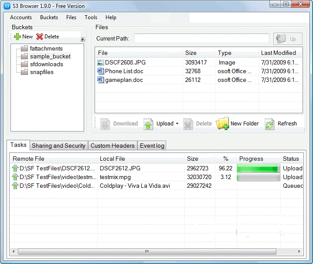Click the Phone List.doc document icon
313x264 pixels.
tap(101, 71)
